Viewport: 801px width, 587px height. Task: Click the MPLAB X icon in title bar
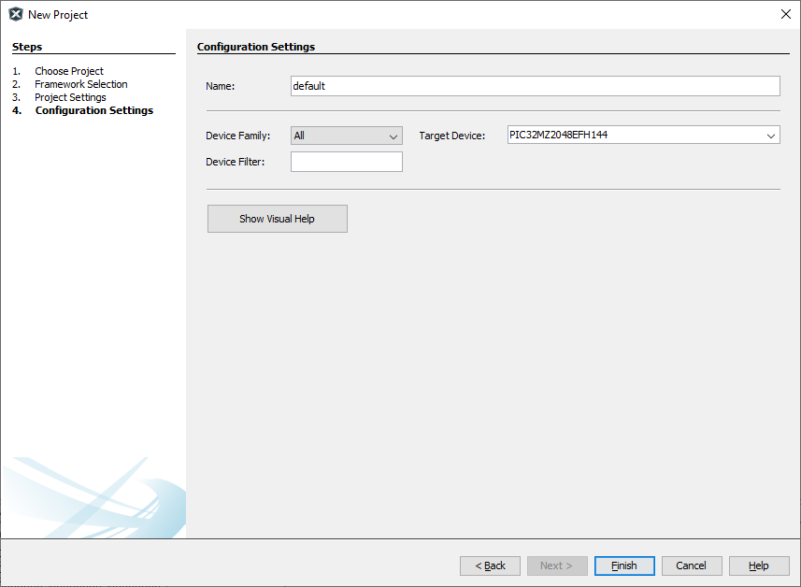point(15,14)
